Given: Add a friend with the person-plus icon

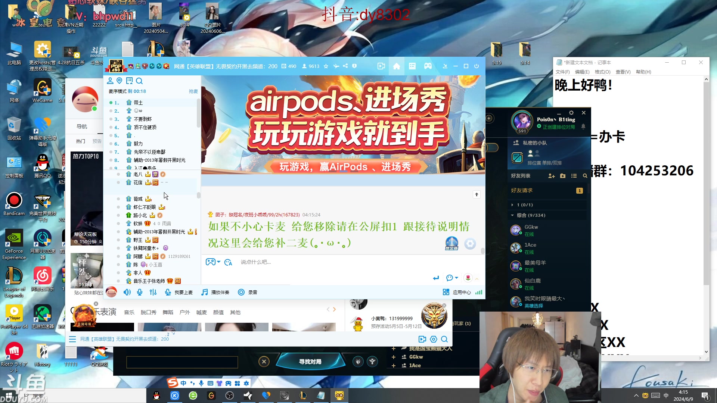Looking at the screenshot, I should pyautogui.click(x=552, y=176).
